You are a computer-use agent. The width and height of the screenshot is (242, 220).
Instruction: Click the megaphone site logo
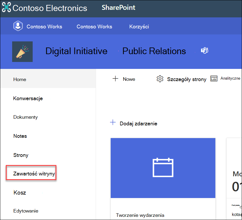pyautogui.click(x=22, y=52)
